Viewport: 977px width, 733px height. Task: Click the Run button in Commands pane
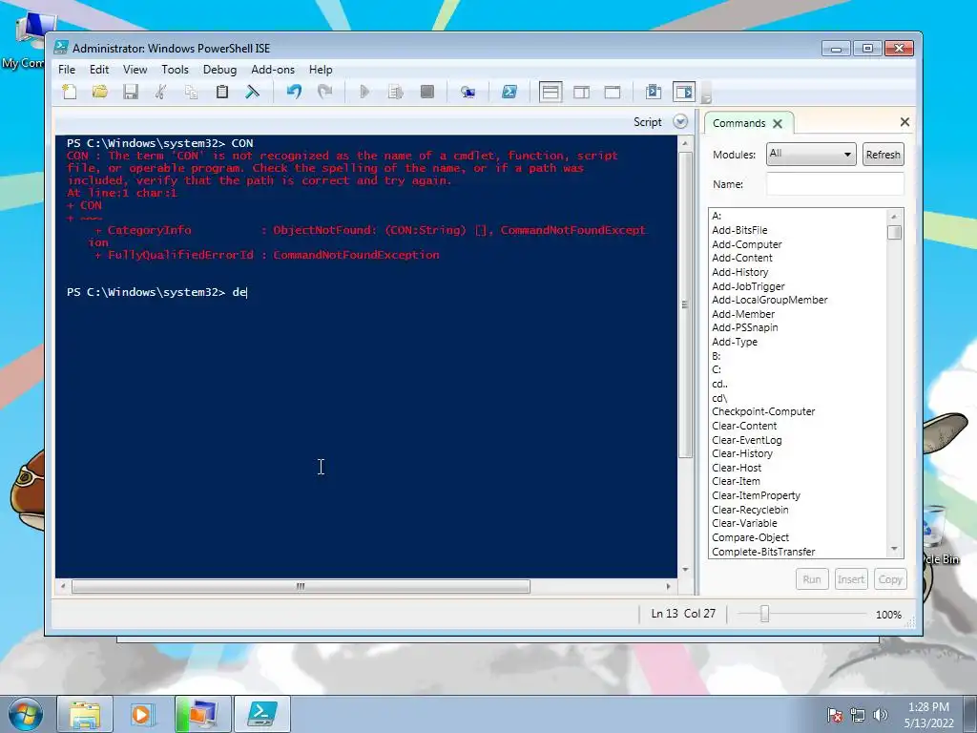click(811, 579)
